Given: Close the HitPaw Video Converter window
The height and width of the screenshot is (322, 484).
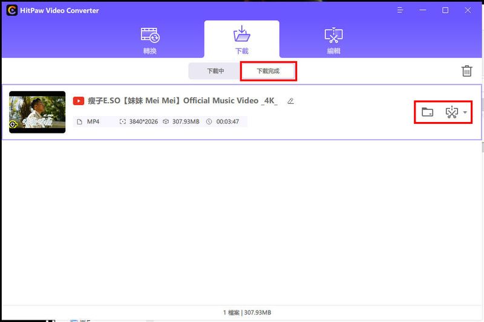Looking at the screenshot, I should pos(468,10).
